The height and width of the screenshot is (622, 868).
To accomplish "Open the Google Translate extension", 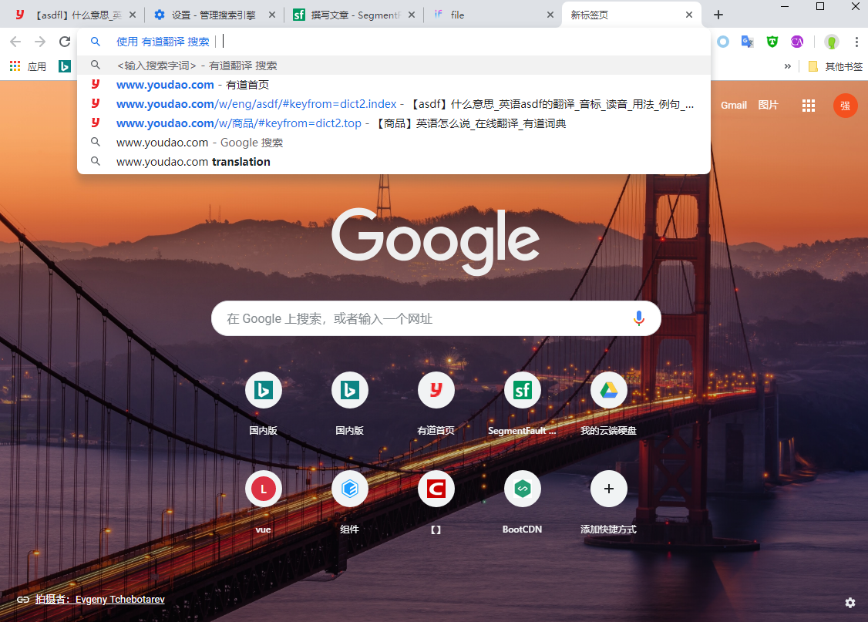I will (x=747, y=42).
